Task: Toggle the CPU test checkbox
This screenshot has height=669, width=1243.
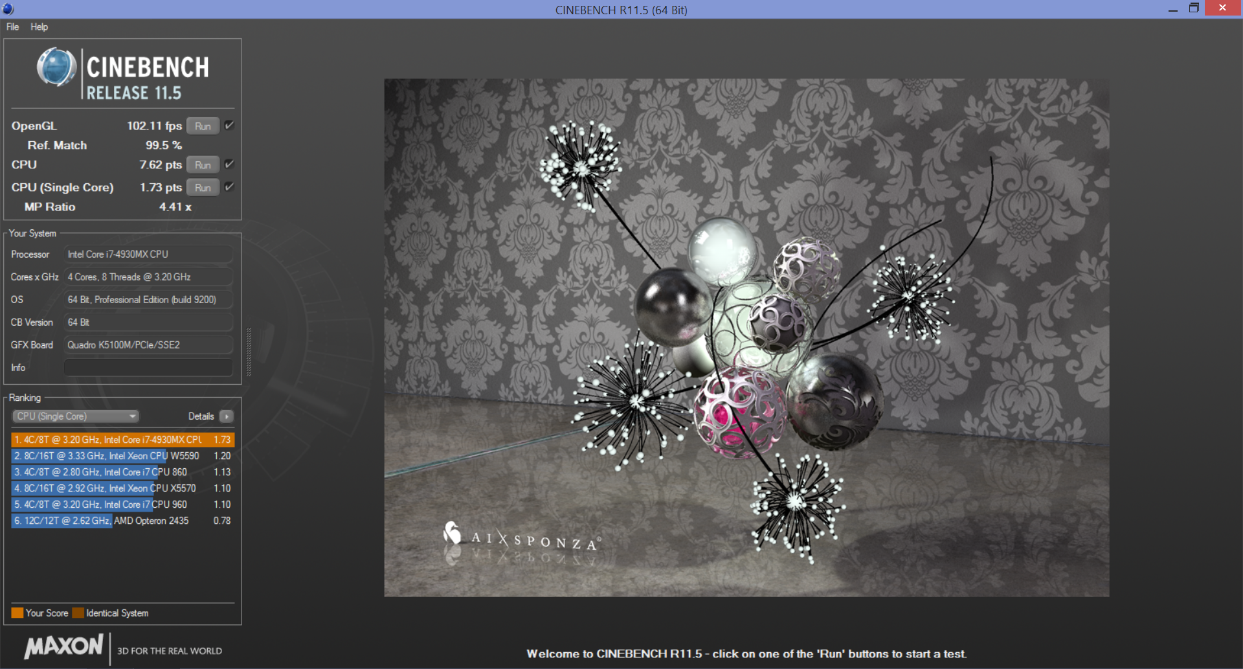Action: [229, 164]
